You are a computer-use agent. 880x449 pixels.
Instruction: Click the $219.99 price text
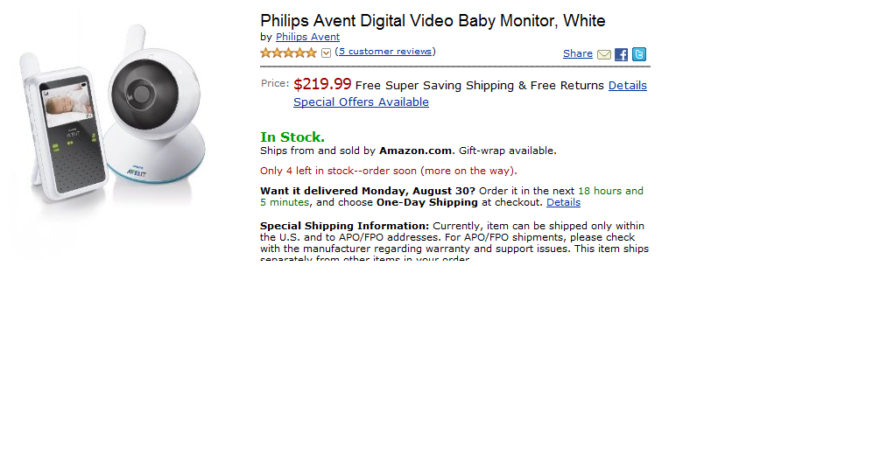pyautogui.click(x=322, y=84)
